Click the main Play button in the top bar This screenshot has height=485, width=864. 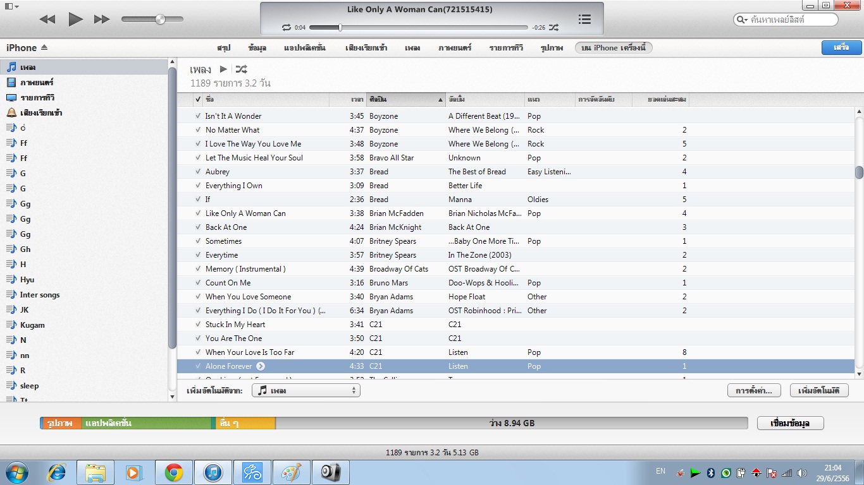tap(75, 20)
